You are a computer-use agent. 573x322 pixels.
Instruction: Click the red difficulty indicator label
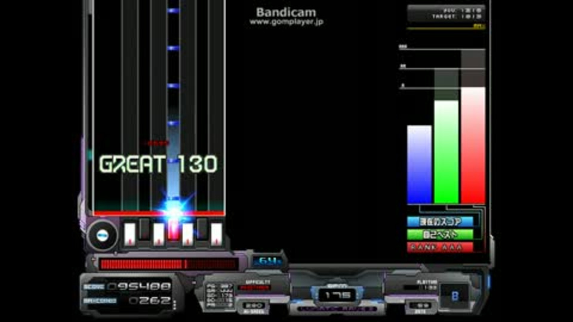[254, 287]
